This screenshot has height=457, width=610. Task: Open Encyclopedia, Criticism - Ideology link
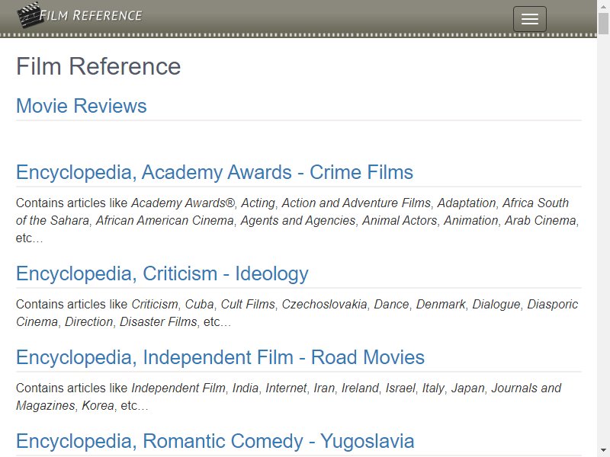tap(162, 273)
